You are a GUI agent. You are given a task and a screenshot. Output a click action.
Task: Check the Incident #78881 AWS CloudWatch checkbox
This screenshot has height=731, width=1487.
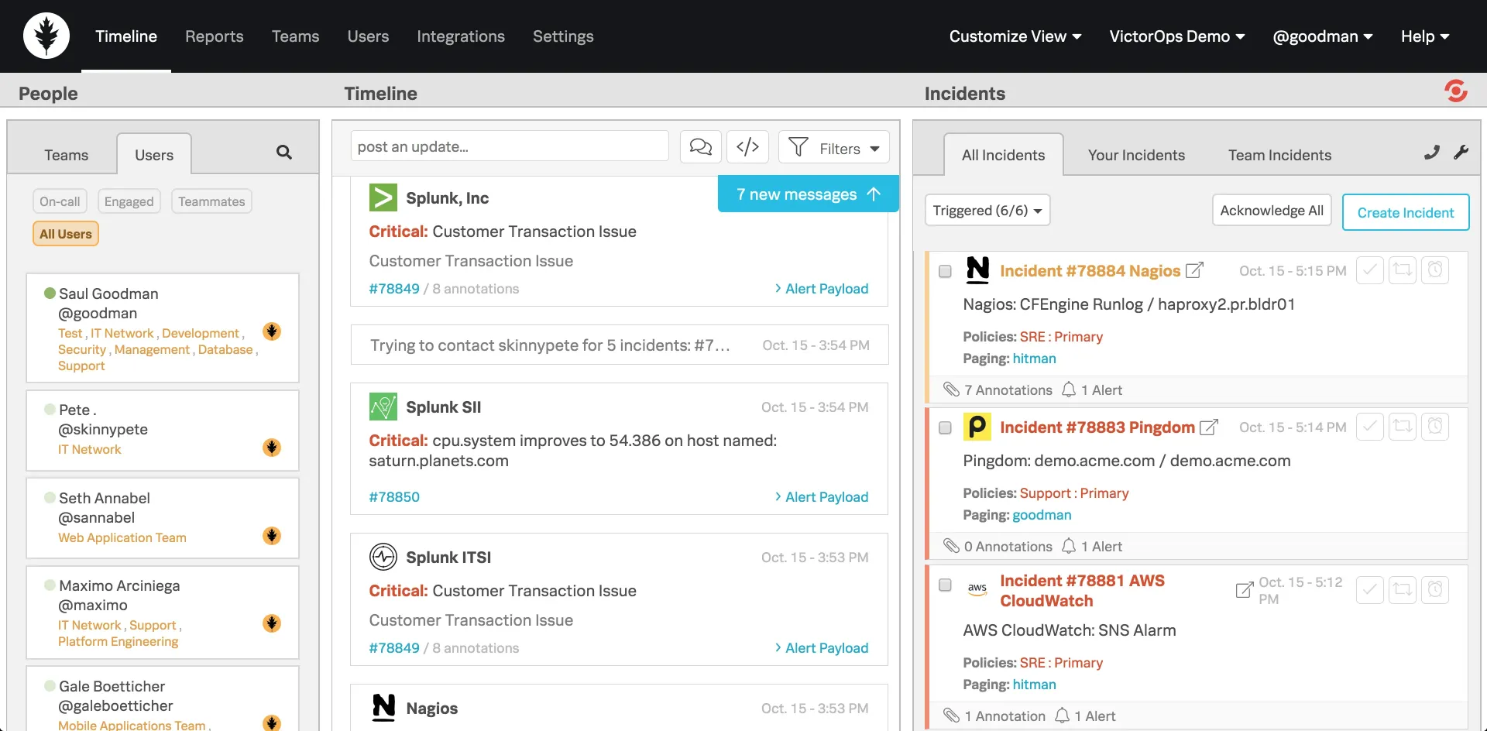[x=945, y=585]
